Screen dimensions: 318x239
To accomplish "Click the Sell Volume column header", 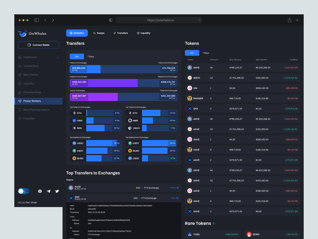I will click(x=261, y=60).
